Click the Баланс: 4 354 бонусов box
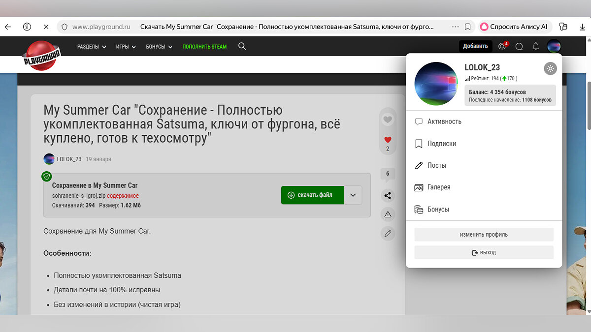This screenshot has height=332, width=591. click(510, 95)
